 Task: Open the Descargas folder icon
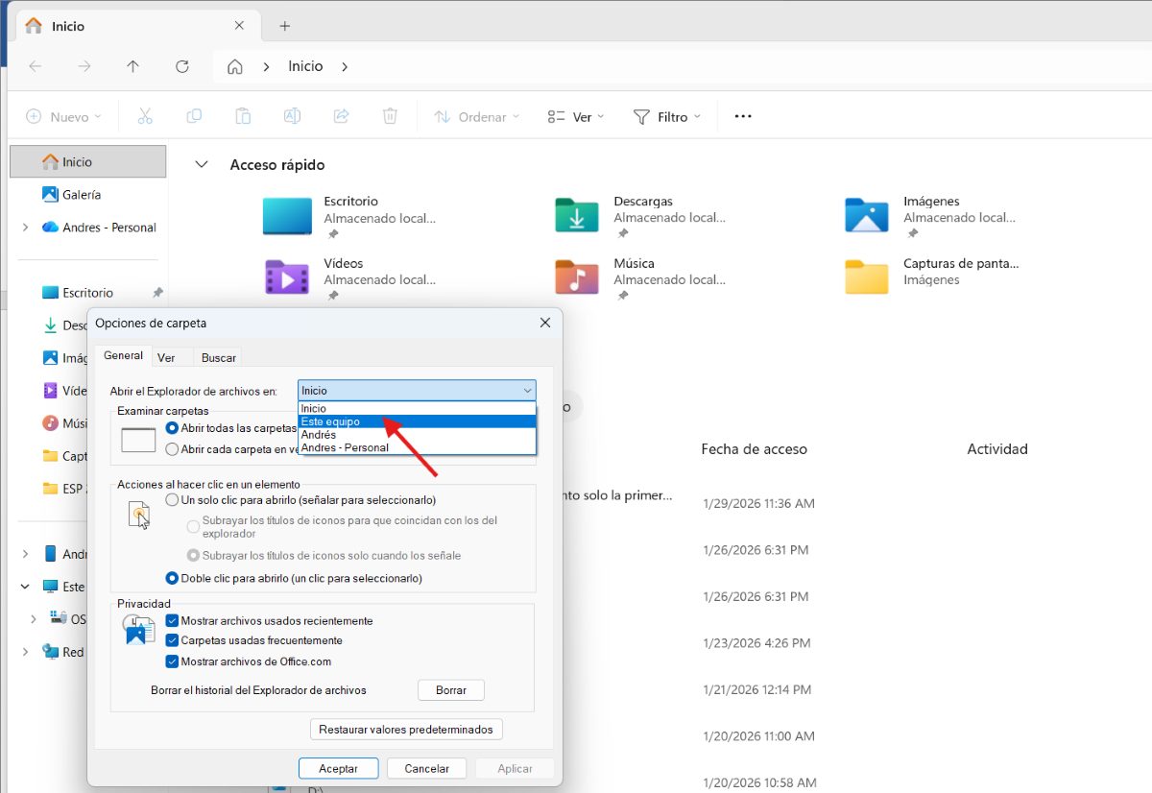point(576,216)
